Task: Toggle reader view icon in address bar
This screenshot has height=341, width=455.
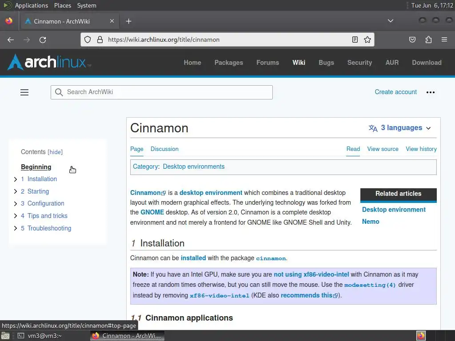Action: click(355, 40)
